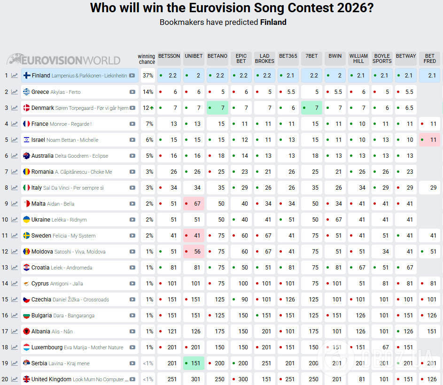
Task: Open Finland's odds history chart icon
Action: click(15, 76)
